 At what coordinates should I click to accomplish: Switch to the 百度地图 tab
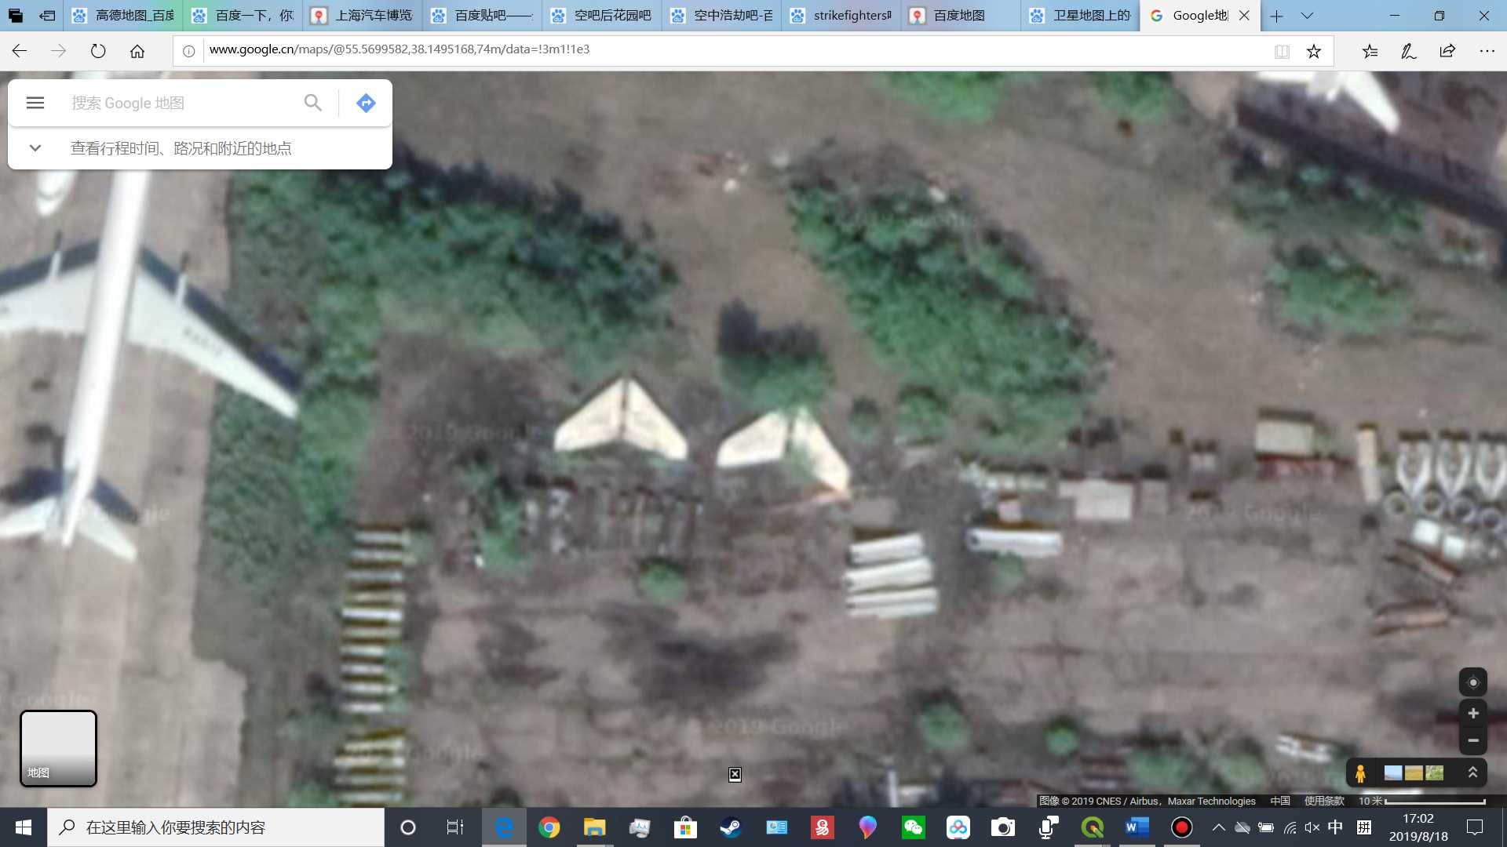pyautogui.click(x=959, y=16)
